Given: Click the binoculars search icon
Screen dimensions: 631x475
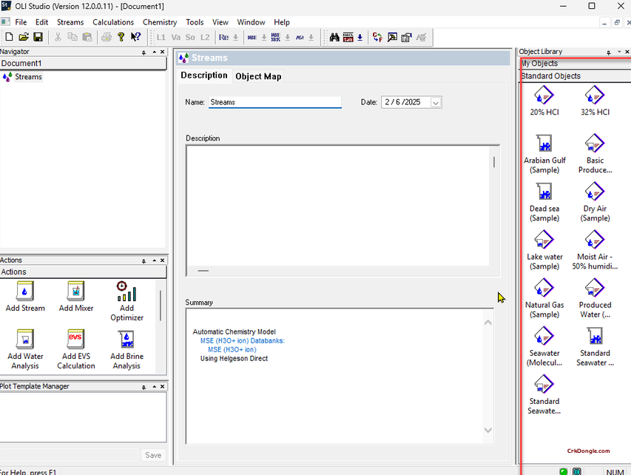Looking at the screenshot, I should point(334,37).
